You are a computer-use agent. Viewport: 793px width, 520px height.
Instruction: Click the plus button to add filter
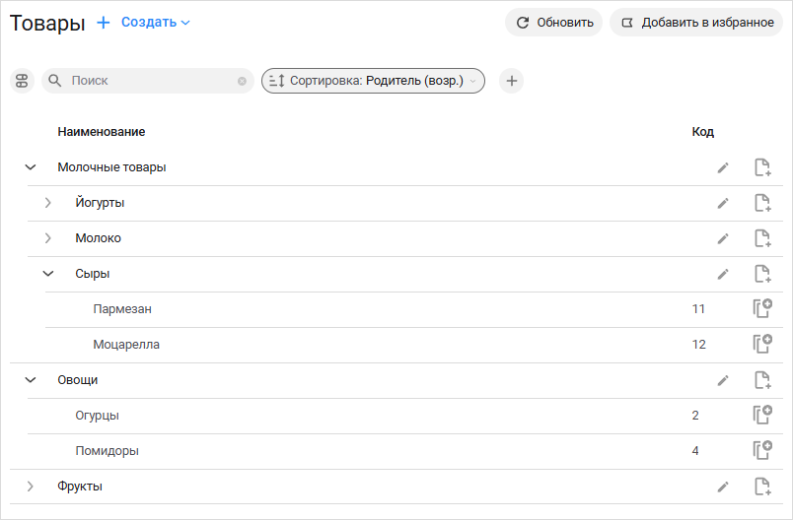click(x=511, y=81)
